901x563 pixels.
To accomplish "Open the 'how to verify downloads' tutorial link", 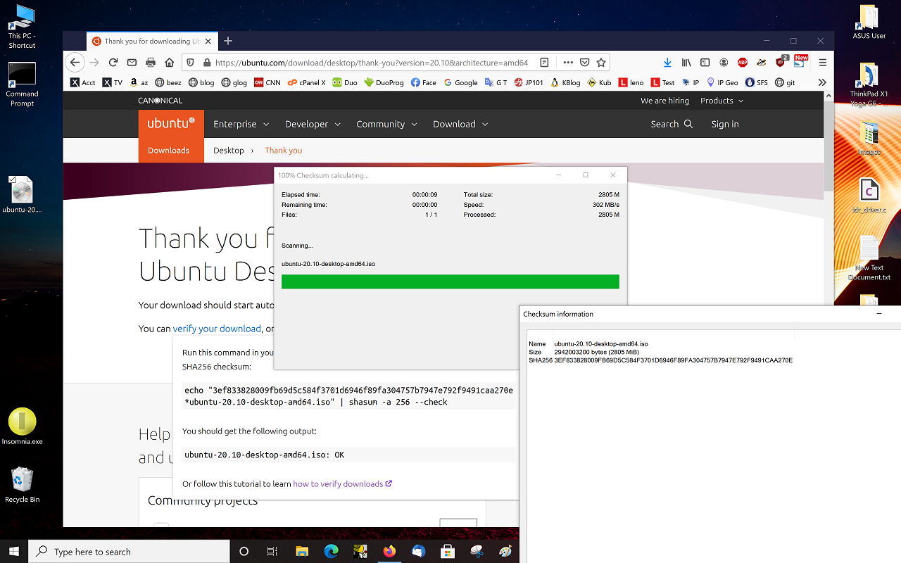I will pyautogui.click(x=342, y=484).
